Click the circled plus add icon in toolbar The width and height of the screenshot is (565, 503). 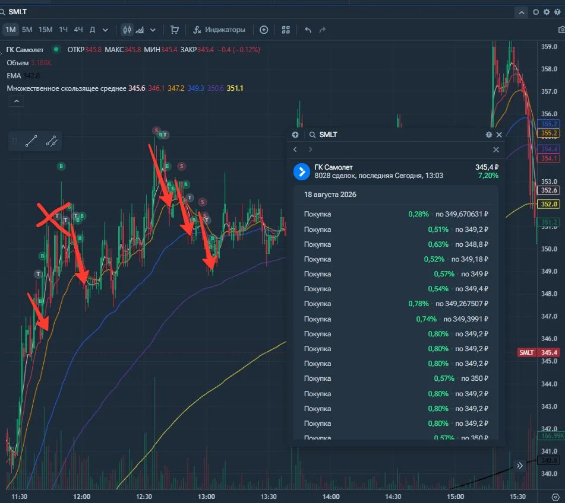(264, 30)
